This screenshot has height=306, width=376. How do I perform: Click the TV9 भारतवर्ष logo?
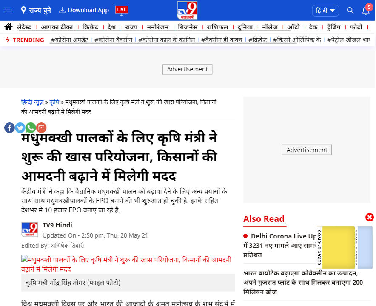(187, 9)
